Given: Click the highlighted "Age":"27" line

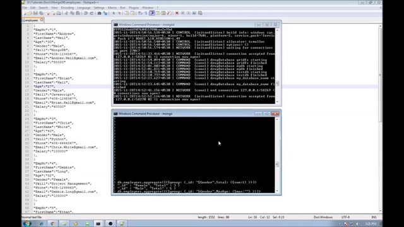Looking at the screenshot, I should pyautogui.click(x=44, y=86).
